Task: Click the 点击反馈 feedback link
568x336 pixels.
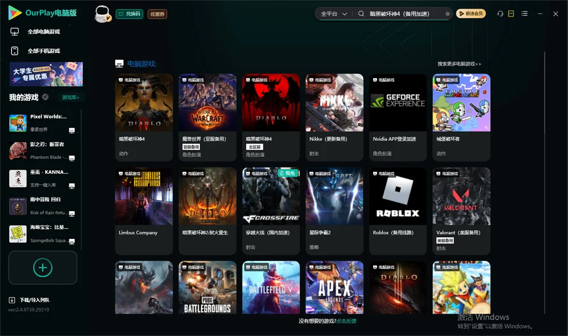Action: 346,321
